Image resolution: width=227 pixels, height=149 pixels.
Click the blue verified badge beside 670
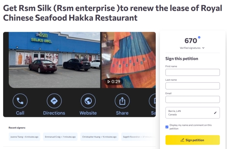click(199, 37)
